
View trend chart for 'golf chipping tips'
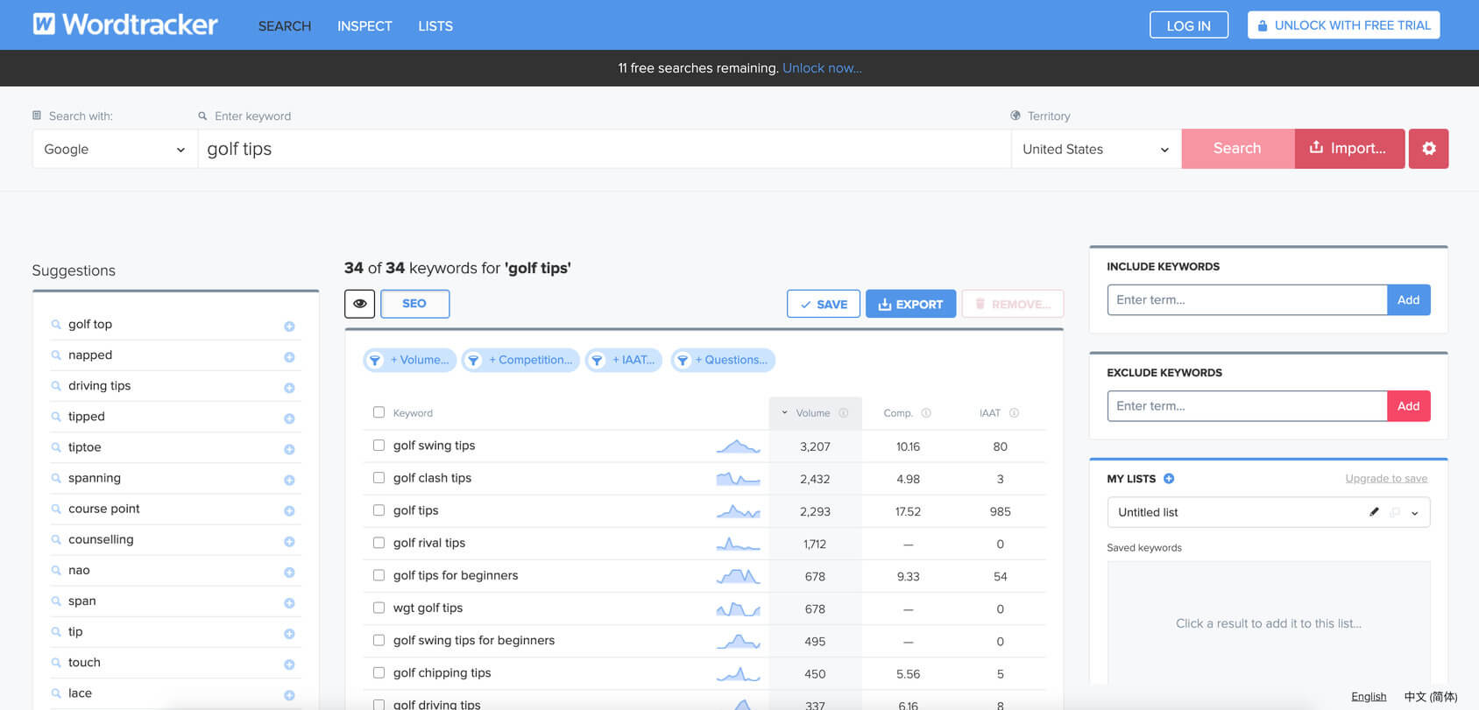738,673
